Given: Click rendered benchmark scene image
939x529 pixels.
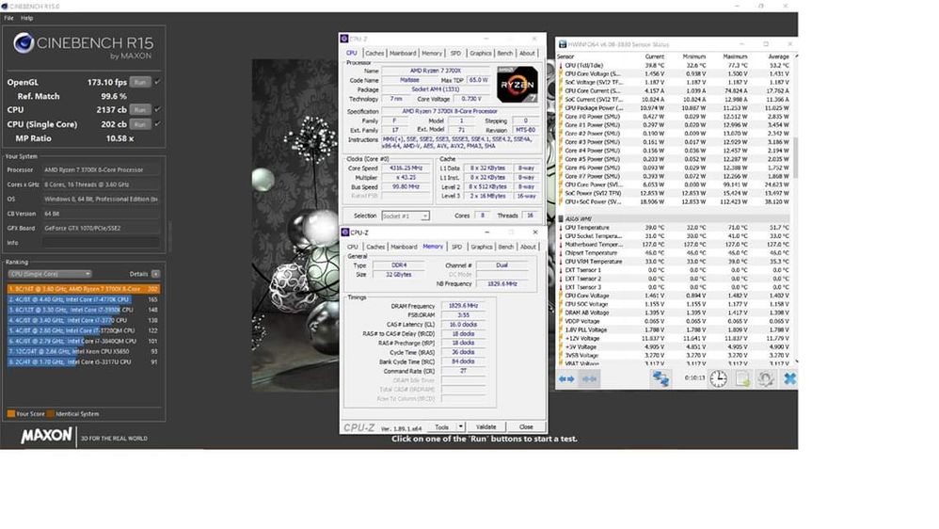Looking at the screenshot, I should pyautogui.click(x=294, y=225).
